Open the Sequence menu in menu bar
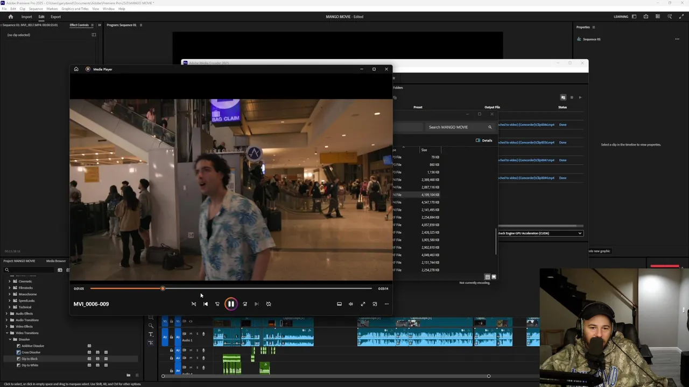689x387 pixels. click(36, 9)
